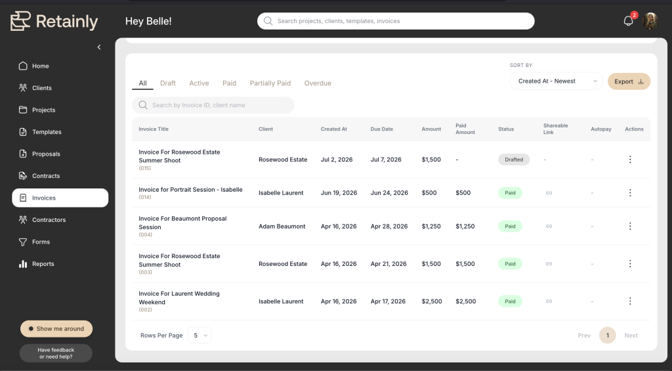Focus the invoice ID search field
Screen dimensions: 672x371
(x=213, y=105)
